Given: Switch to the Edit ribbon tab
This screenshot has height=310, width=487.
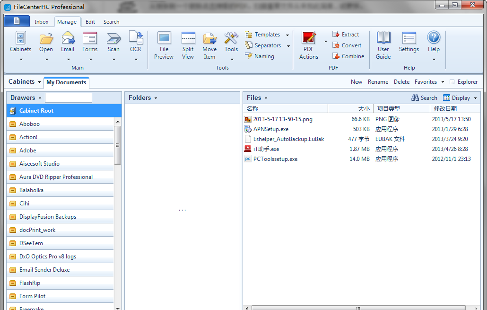Looking at the screenshot, I should (90, 22).
